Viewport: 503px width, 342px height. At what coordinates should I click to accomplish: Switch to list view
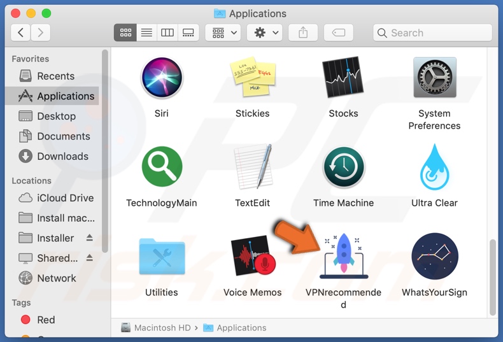(x=146, y=32)
